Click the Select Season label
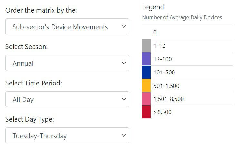237x146 pixels. 26,47
